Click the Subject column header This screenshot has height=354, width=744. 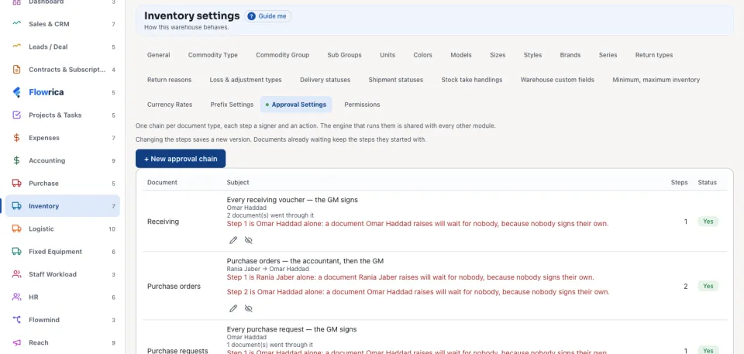click(x=238, y=182)
